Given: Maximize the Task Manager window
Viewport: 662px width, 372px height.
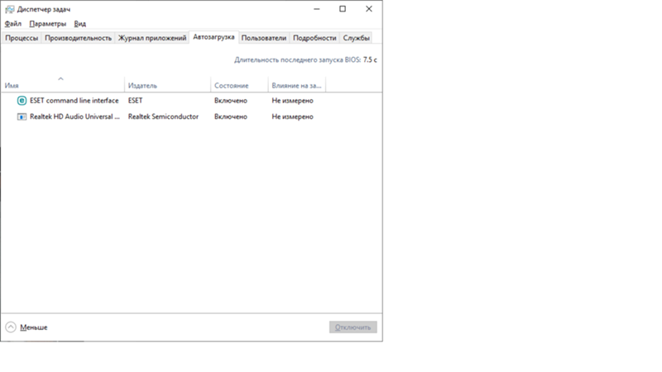Looking at the screenshot, I should [343, 9].
